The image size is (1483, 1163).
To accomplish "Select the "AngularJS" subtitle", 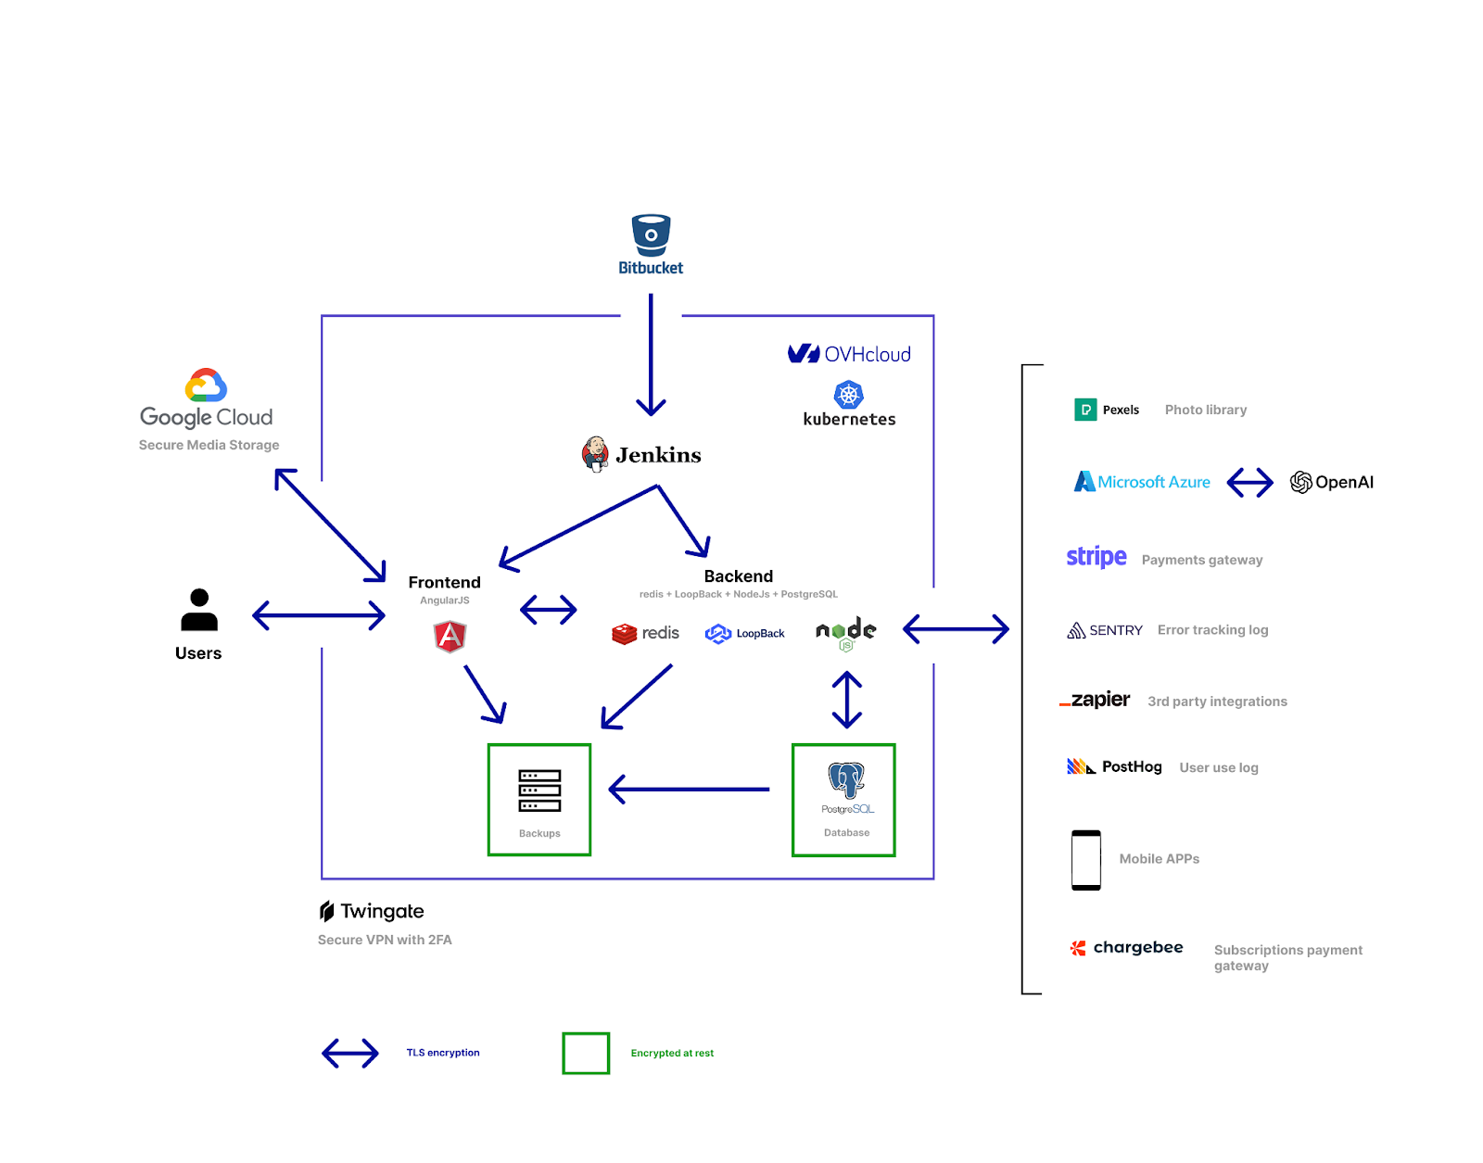I will [445, 600].
